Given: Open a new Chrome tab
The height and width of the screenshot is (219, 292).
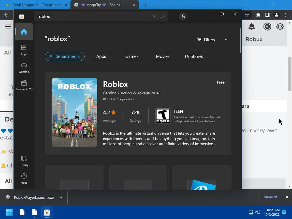Looking at the screenshot, I should click(145, 5).
